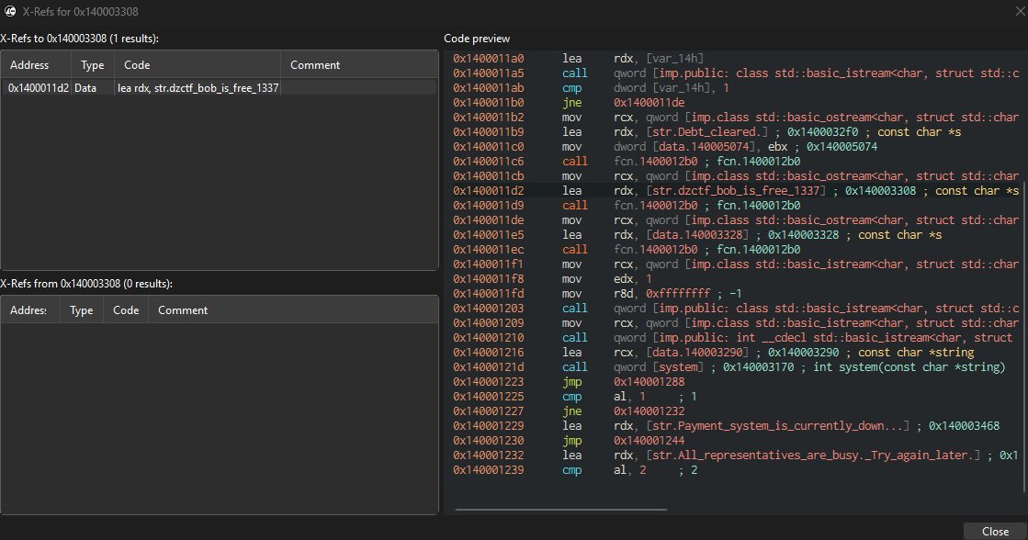Click the Close button at the bottom right
This screenshot has width=1028, height=540.
point(995,531)
